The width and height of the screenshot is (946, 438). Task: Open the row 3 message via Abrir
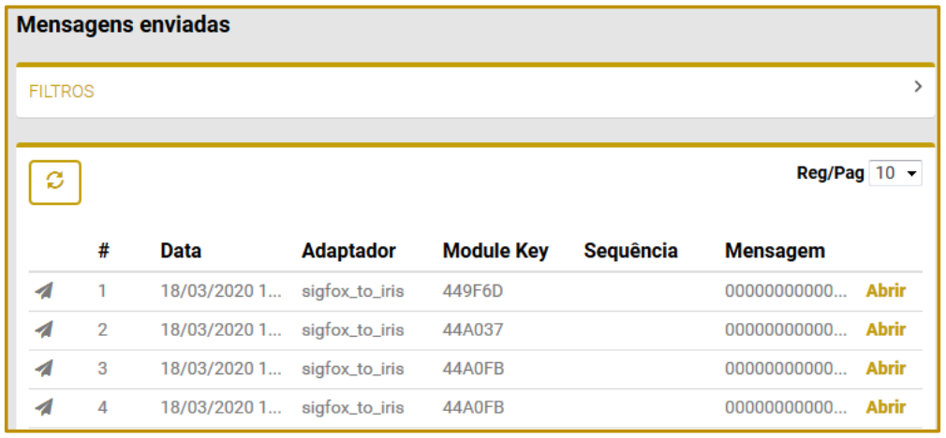pyautogui.click(x=885, y=369)
